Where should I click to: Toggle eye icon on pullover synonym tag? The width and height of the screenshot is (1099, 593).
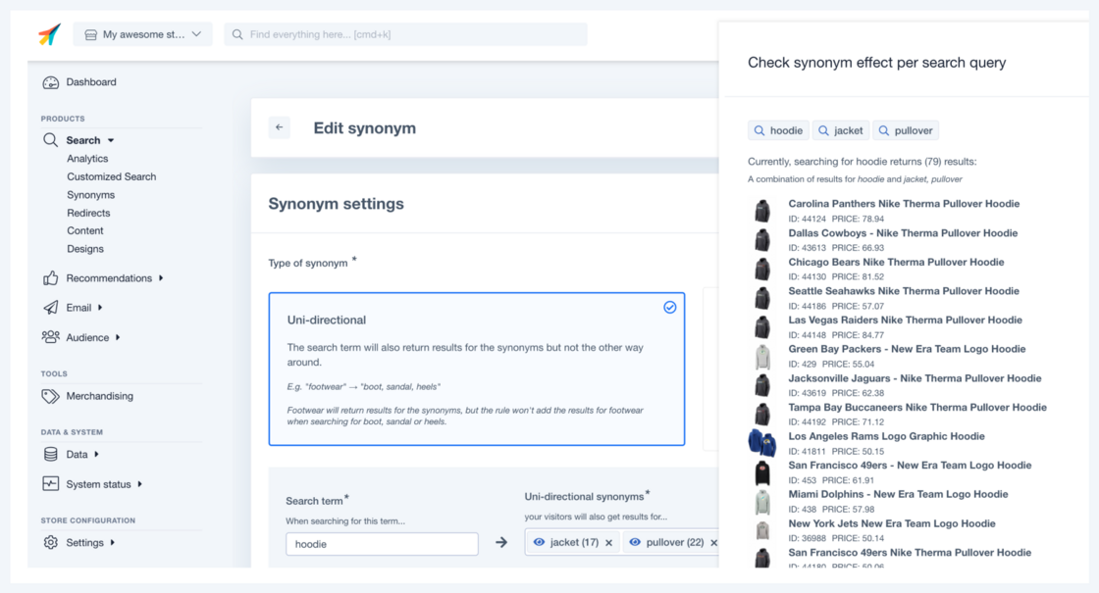click(635, 542)
